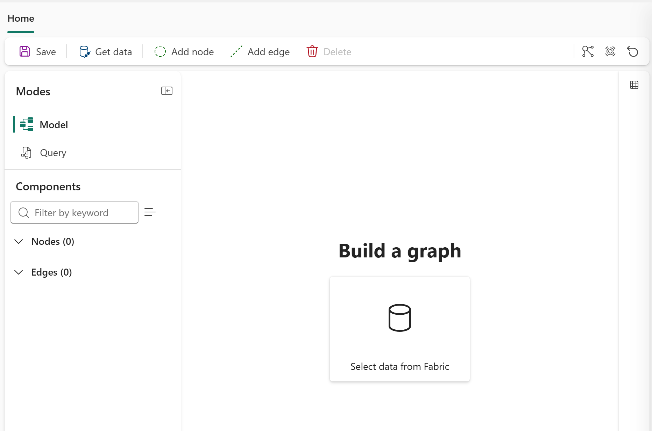This screenshot has height=431, width=652.
Task: Click the Get data database icon
Action: tap(84, 52)
